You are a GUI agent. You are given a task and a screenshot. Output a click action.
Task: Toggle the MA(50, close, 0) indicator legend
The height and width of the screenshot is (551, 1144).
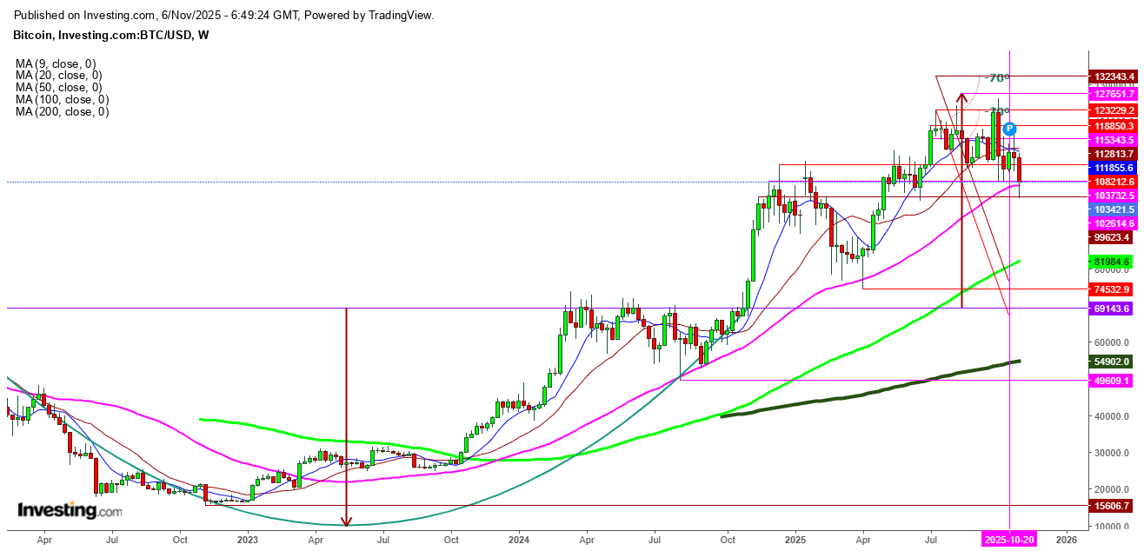coord(54,87)
